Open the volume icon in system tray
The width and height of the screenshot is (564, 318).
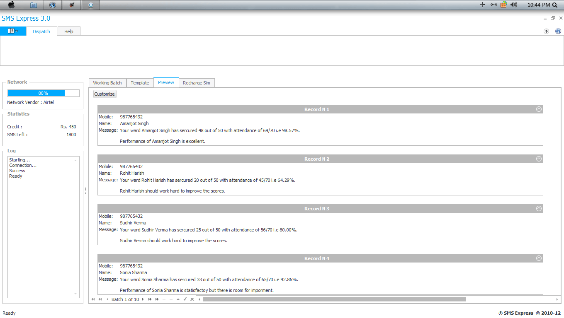pyautogui.click(x=514, y=5)
